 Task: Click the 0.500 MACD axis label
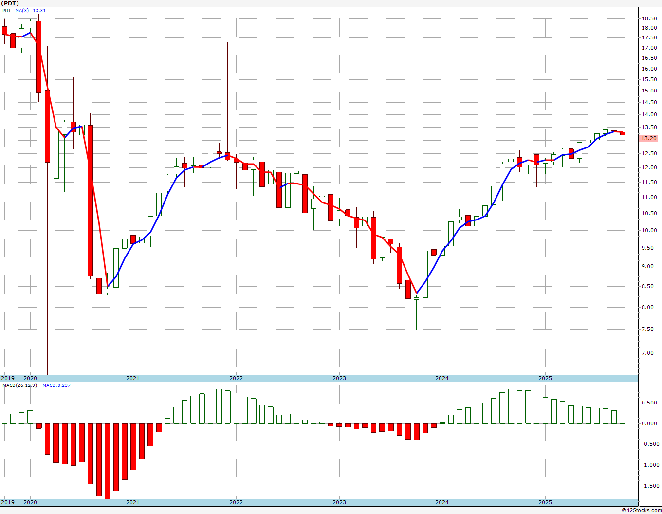pyautogui.click(x=648, y=403)
